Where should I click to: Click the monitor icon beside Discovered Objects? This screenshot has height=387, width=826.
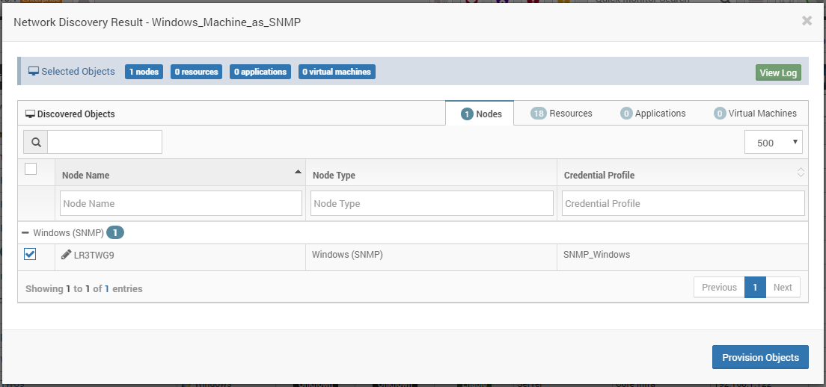click(30, 114)
